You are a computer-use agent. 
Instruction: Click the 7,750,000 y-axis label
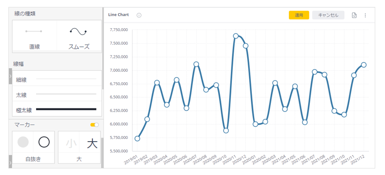pyautogui.click(x=118, y=30)
